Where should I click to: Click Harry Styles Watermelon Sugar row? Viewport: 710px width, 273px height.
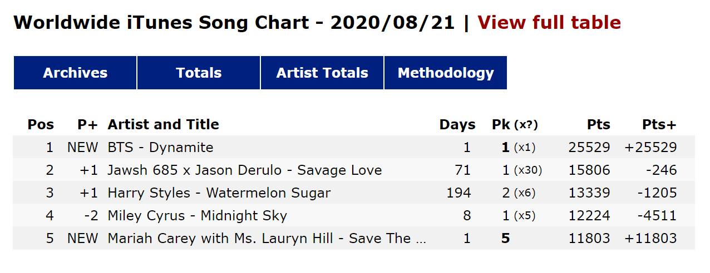point(219,193)
